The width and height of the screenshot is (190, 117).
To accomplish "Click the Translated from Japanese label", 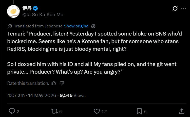I will tap(38, 26).
